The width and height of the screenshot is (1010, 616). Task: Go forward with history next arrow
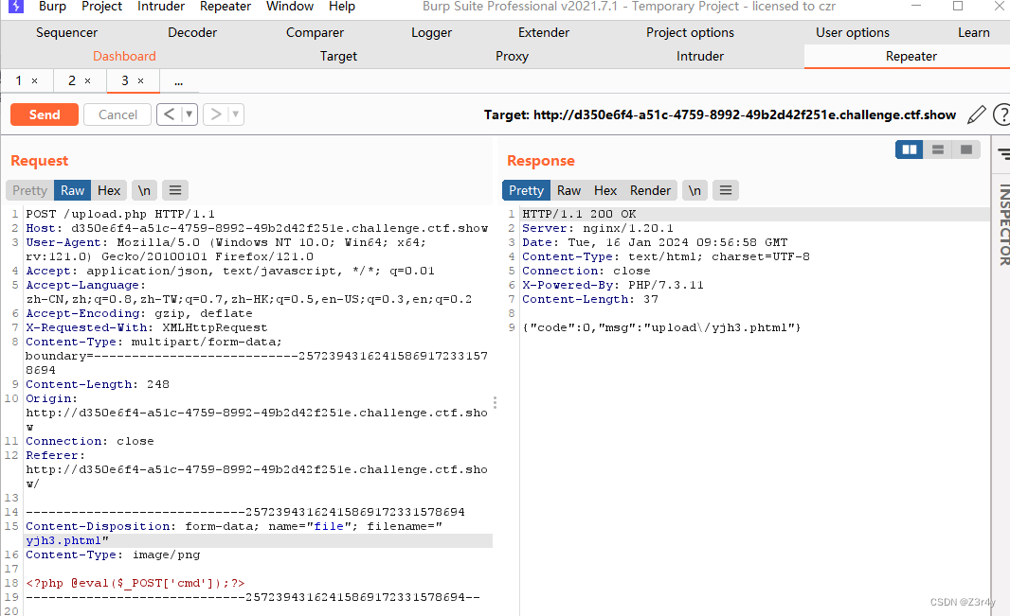(216, 114)
